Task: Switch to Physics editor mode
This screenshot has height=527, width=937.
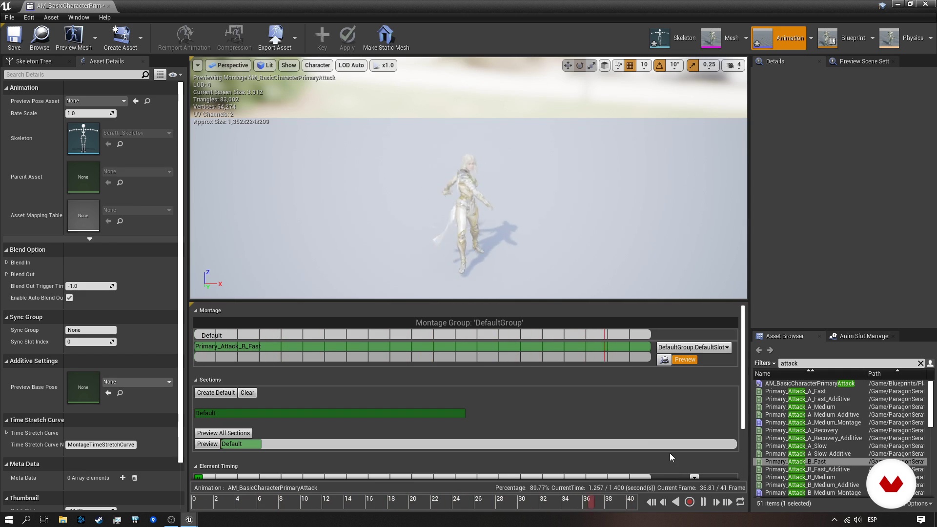Action: pyautogui.click(x=902, y=38)
